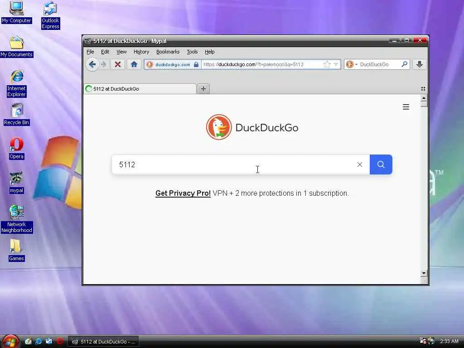Submit search with the blue magnifier button
The image size is (464, 348).
[x=381, y=164]
